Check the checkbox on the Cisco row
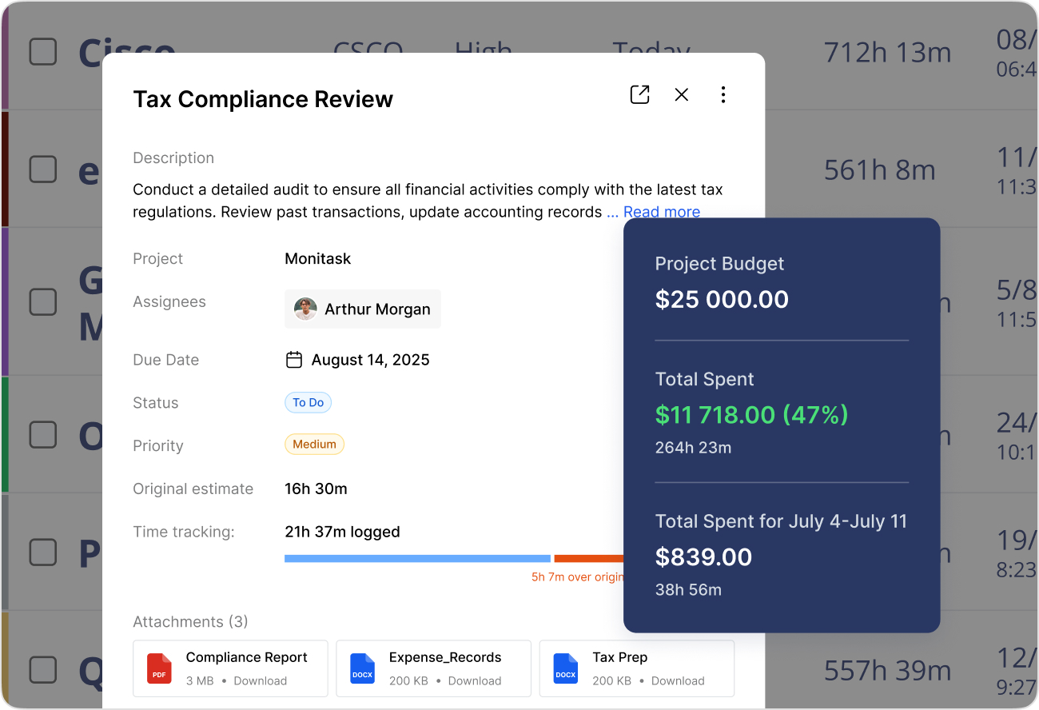 click(x=42, y=51)
